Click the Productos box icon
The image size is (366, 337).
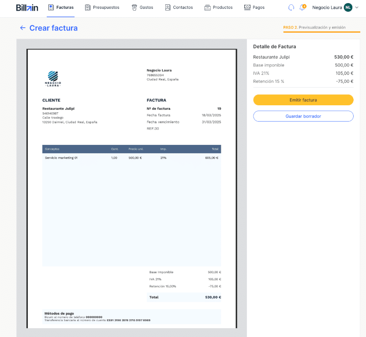pyautogui.click(x=208, y=7)
